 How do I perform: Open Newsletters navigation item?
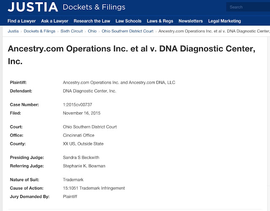click(x=191, y=21)
